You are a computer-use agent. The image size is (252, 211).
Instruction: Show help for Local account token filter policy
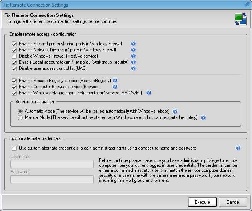click(133, 62)
